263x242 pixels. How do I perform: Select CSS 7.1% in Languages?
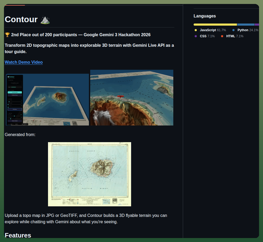click(205, 36)
